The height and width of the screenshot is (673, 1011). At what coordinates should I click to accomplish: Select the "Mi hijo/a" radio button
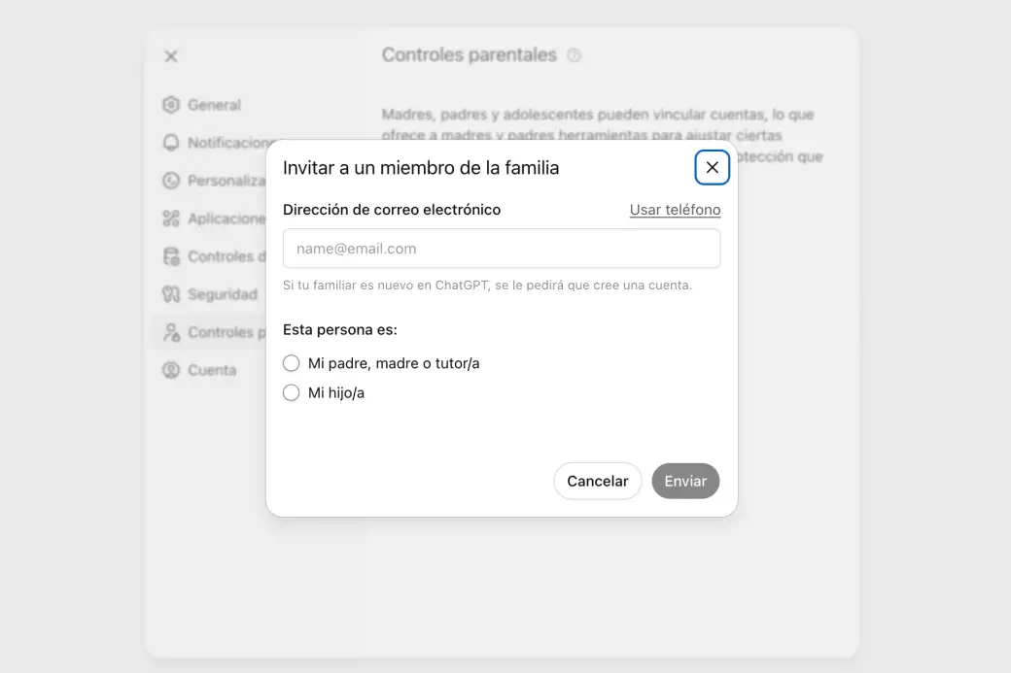click(x=291, y=393)
